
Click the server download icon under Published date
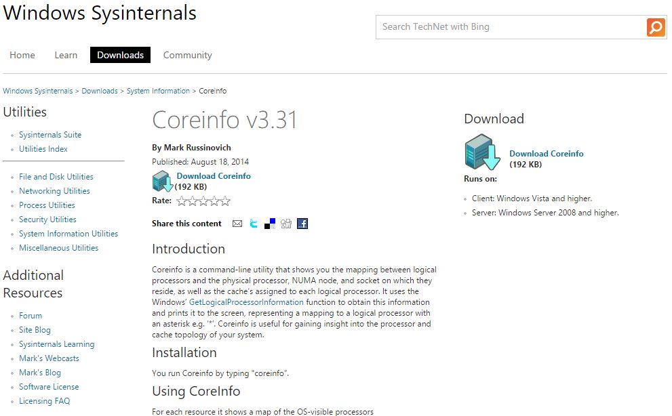coord(162,181)
